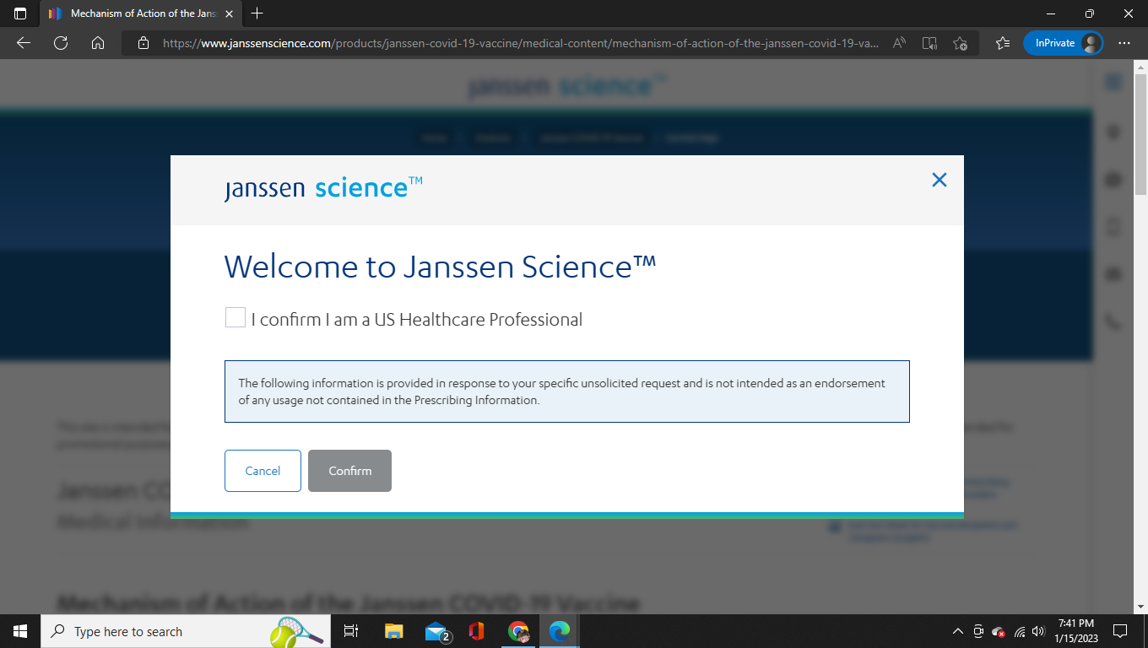1148x648 pixels.
Task: Open the Windows Start menu
Action: coord(20,631)
